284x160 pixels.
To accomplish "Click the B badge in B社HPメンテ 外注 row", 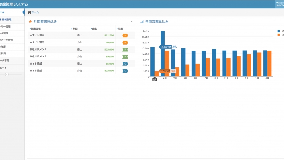I will tap(125, 56).
